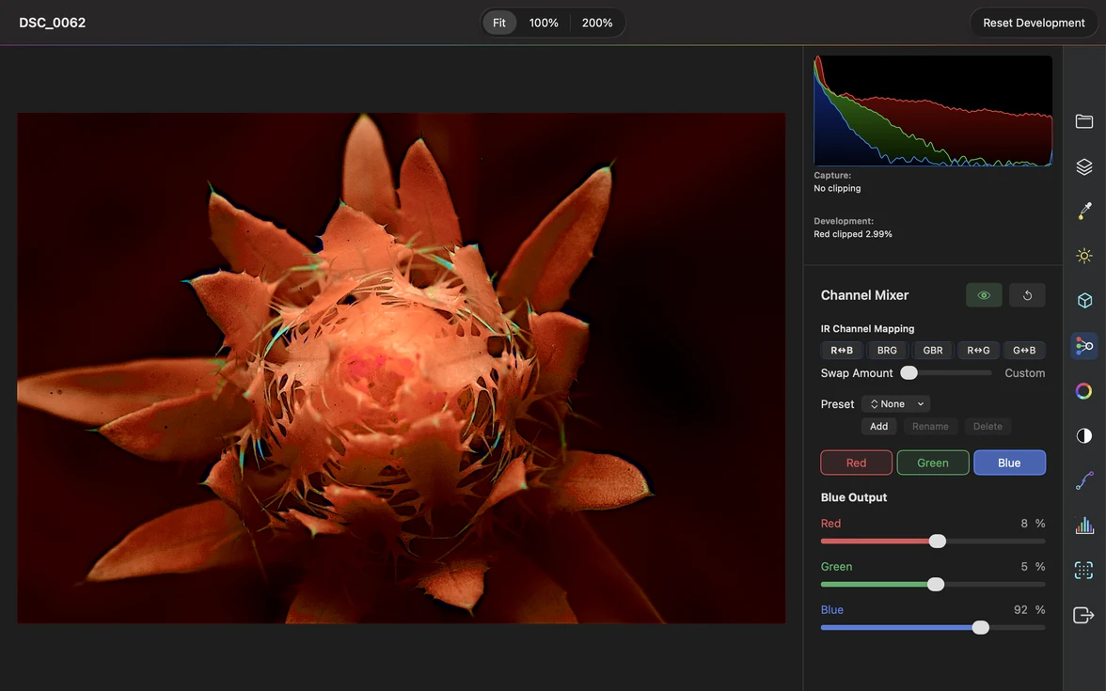Reset Channel Mixer with the circular arrow
This screenshot has height=691, width=1106.
1027,295
